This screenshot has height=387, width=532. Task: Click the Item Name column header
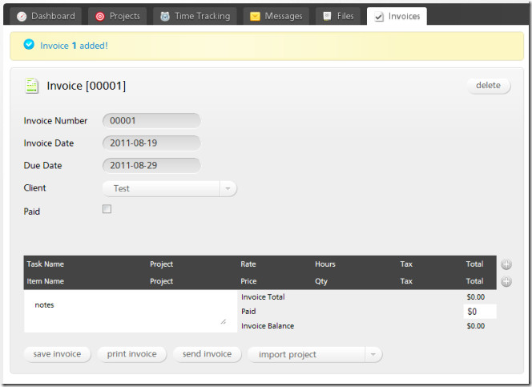pyautogui.click(x=46, y=281)
